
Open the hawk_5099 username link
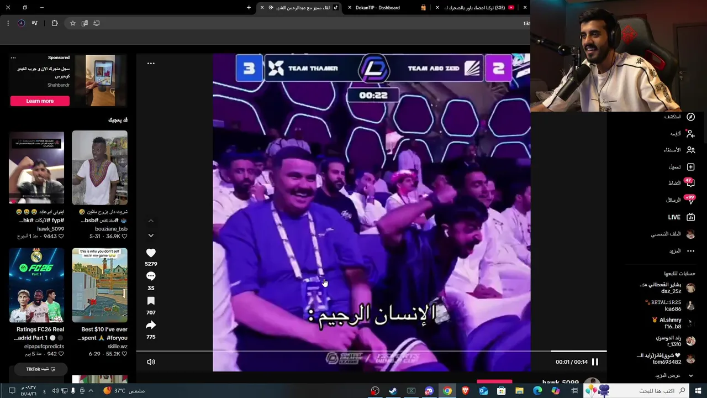tap(51, 229)
